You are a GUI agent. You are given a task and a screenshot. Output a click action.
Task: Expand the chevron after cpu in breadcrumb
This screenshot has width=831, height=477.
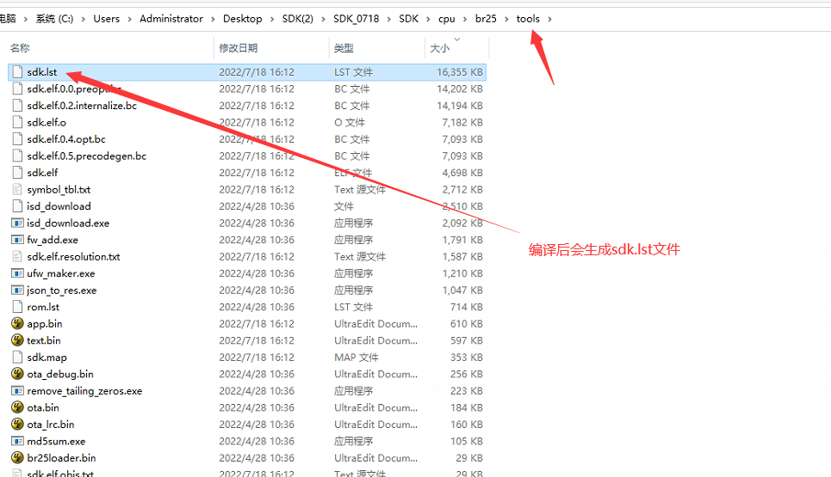(x=465, y=19)
